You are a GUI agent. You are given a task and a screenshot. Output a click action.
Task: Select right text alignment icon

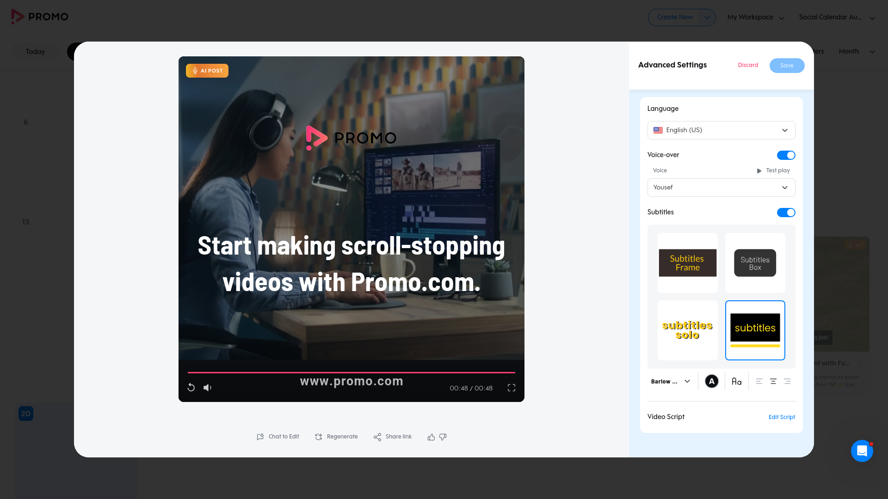coord(787,381)
